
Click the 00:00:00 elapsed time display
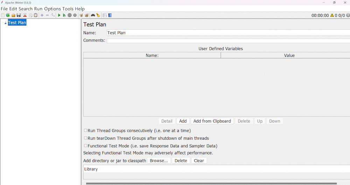pos(320,15)
